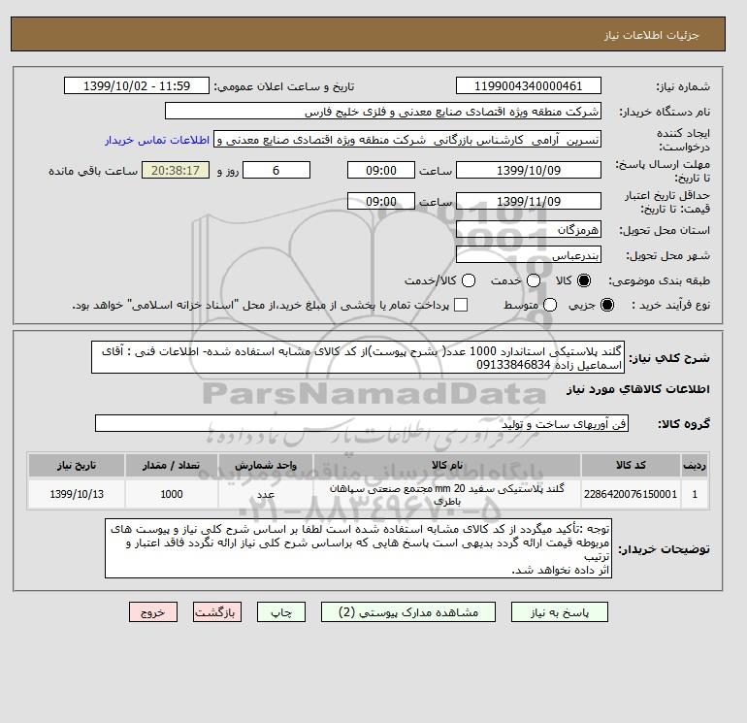Click the price validity date 1399/11/09
747x723 pixels.
pos(529,201)
